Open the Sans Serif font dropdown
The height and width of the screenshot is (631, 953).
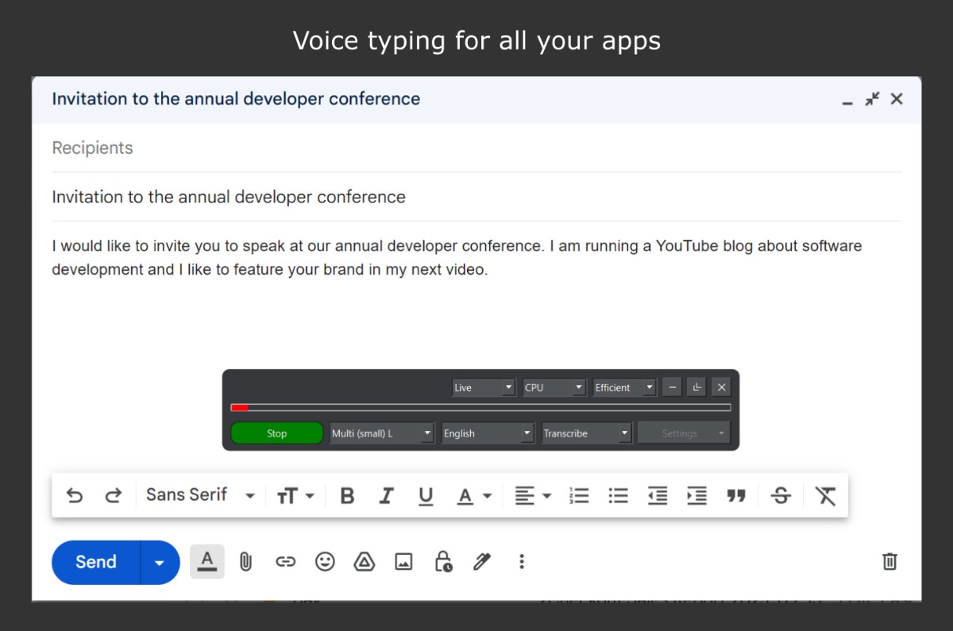(x=200, y=495)
